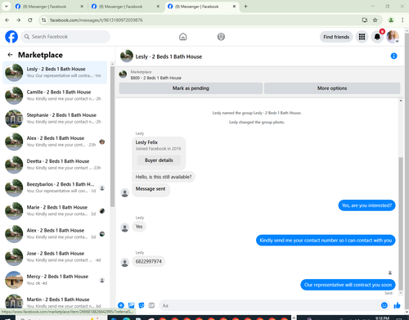
Task: Go back using the arrow beside Marketplace
Action: click(10, 55)
